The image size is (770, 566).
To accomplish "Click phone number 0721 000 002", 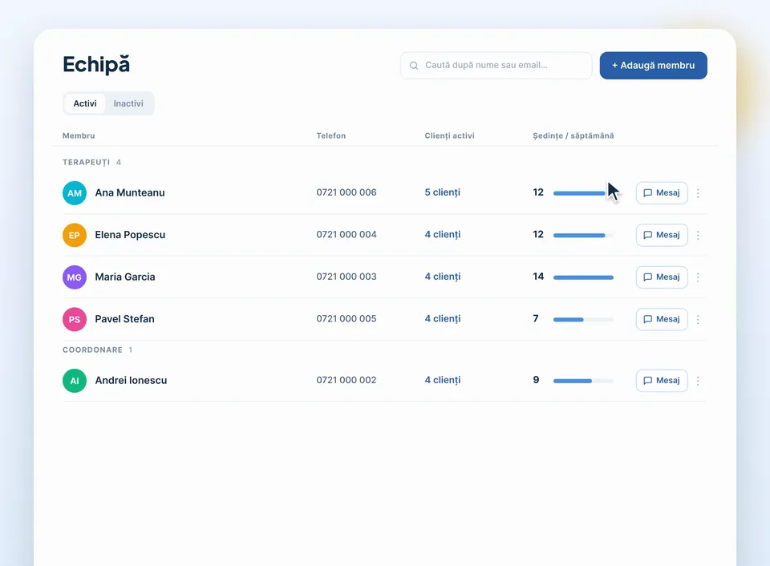I will pyautogui.click(x=346, y=381).
